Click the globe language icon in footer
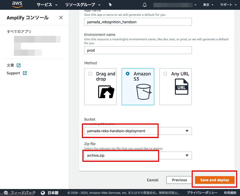Screen dimensions: 240x196 coord(43,193)
